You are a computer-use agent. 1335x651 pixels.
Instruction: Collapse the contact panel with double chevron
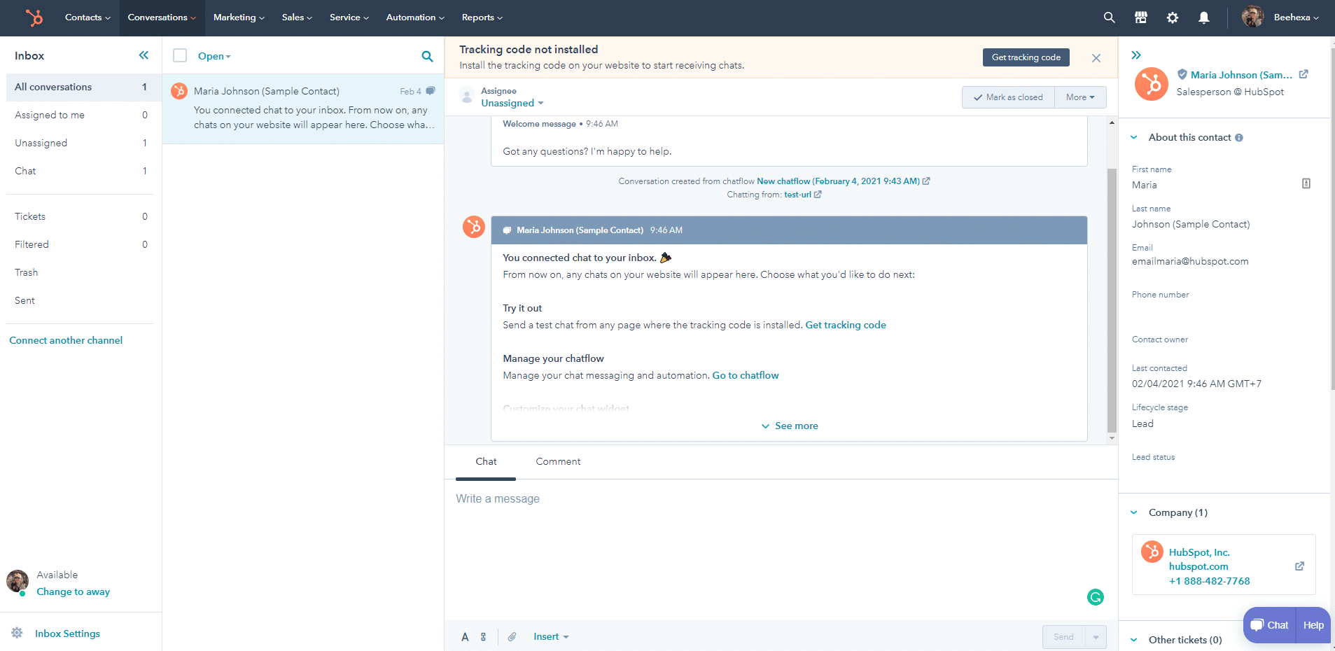pos(1136,55)
